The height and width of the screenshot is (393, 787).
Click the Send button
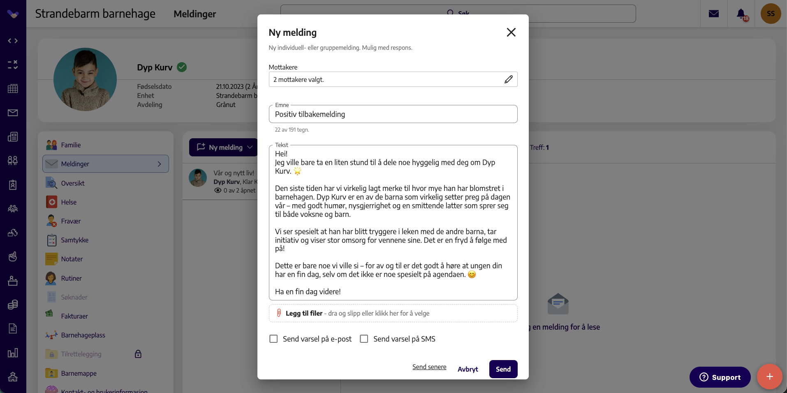pyautogui.click(x=503, y=369)
